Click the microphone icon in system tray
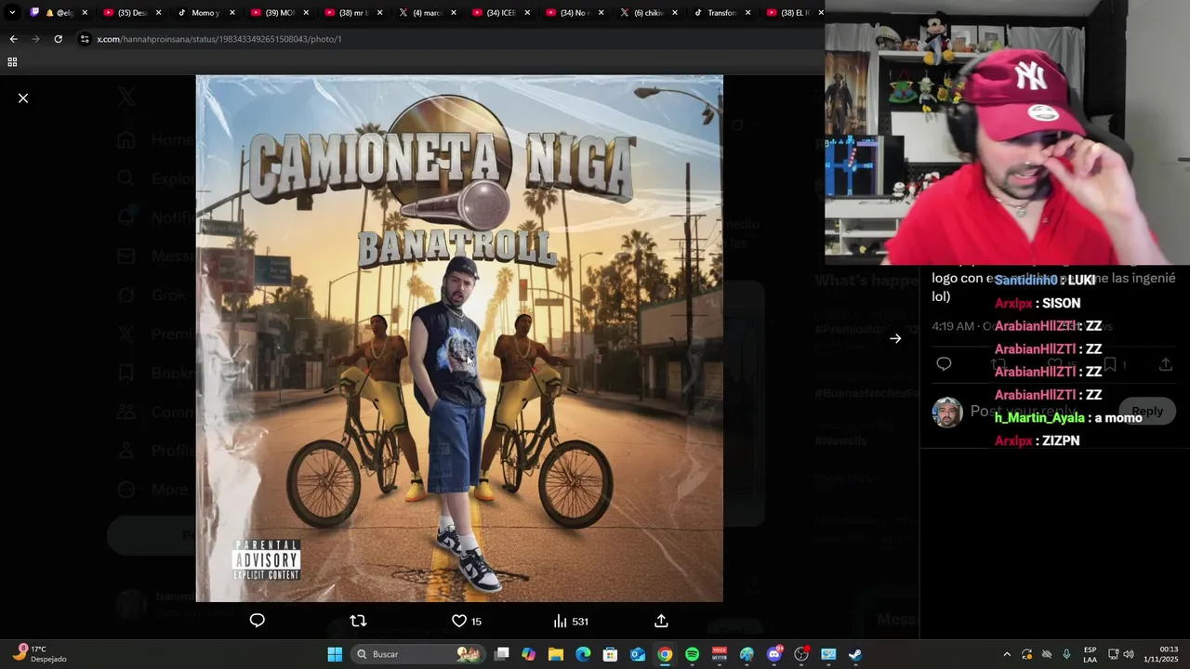 pos(1066,654)
